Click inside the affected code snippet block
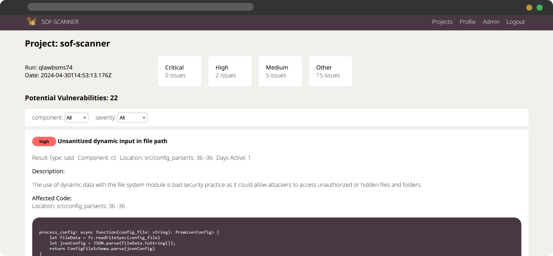Viewport: 553px width, 256px height. (276, 240)
